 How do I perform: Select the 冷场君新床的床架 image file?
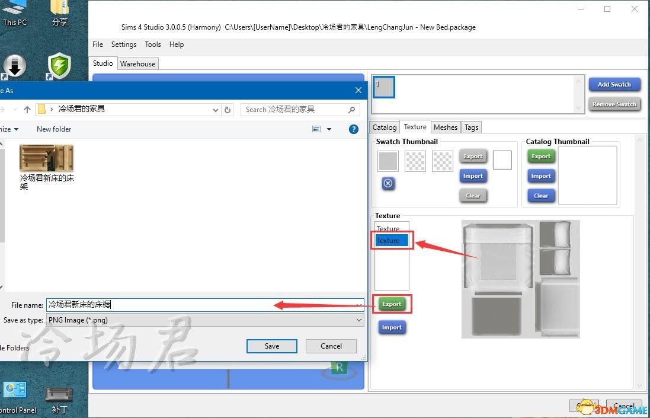point(46,168)
